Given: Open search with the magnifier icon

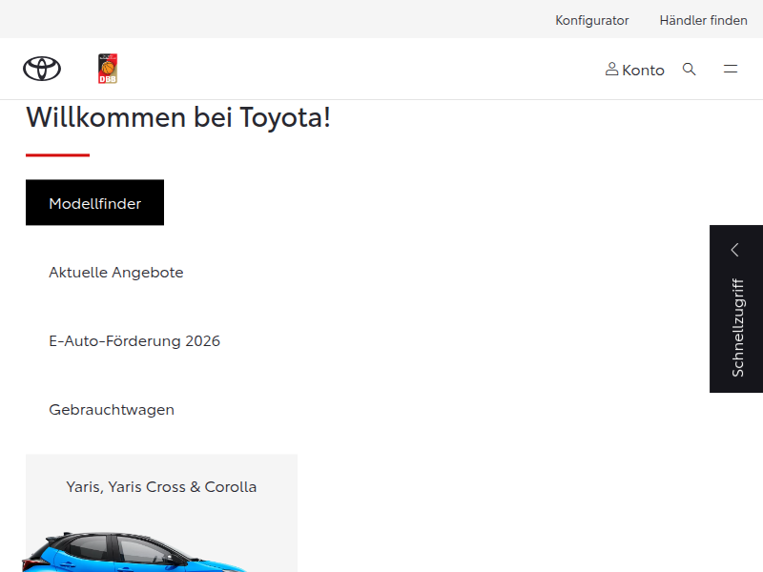Looking at the screenshot, I should click(690, 69).
